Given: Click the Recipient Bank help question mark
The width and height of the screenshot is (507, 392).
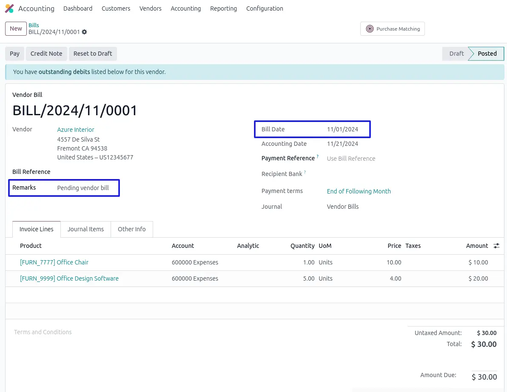Looking at the screenshot, I should [x=305, y=173].
